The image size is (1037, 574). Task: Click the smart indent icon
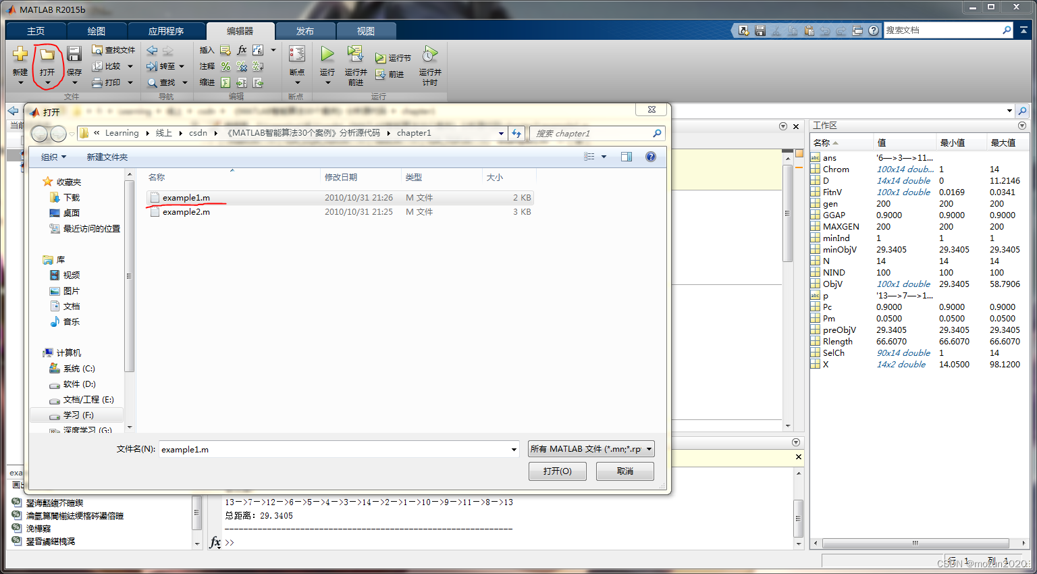(x=225, y=82)
